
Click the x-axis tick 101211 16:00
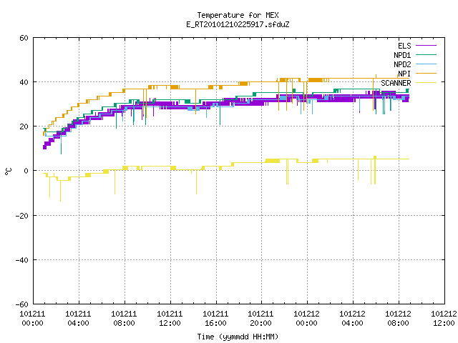pyautogui.click(x=215, y=319)
